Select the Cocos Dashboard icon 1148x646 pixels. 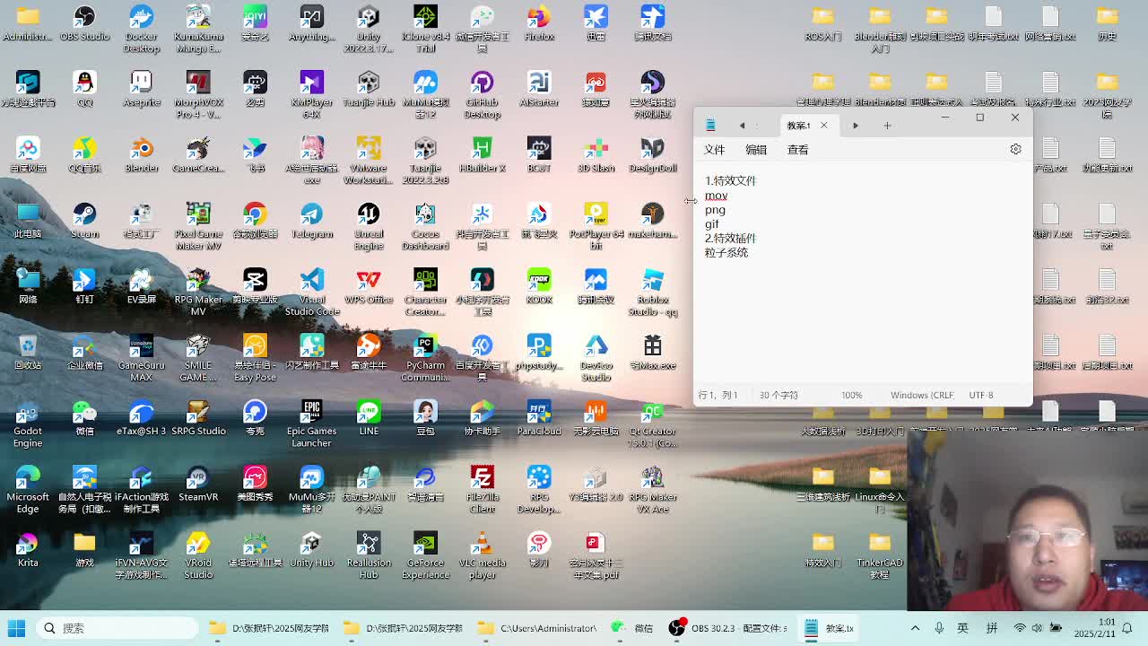[x=425, y=226]
